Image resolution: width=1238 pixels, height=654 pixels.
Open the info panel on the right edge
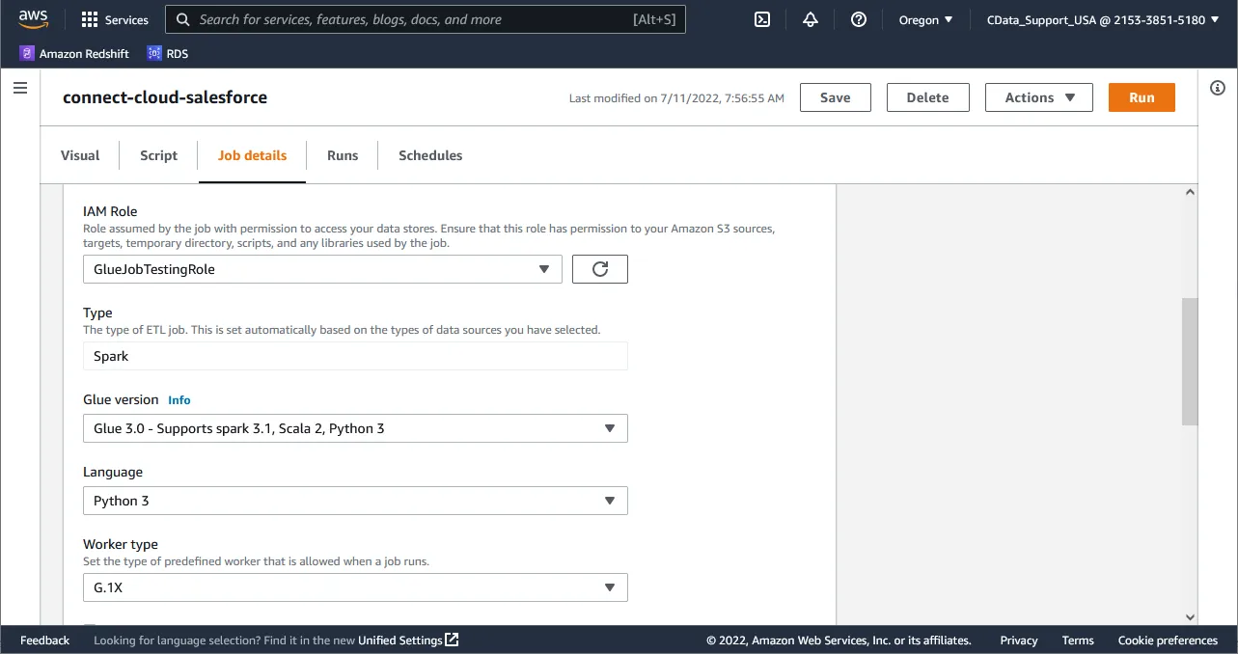point(1217,87)
